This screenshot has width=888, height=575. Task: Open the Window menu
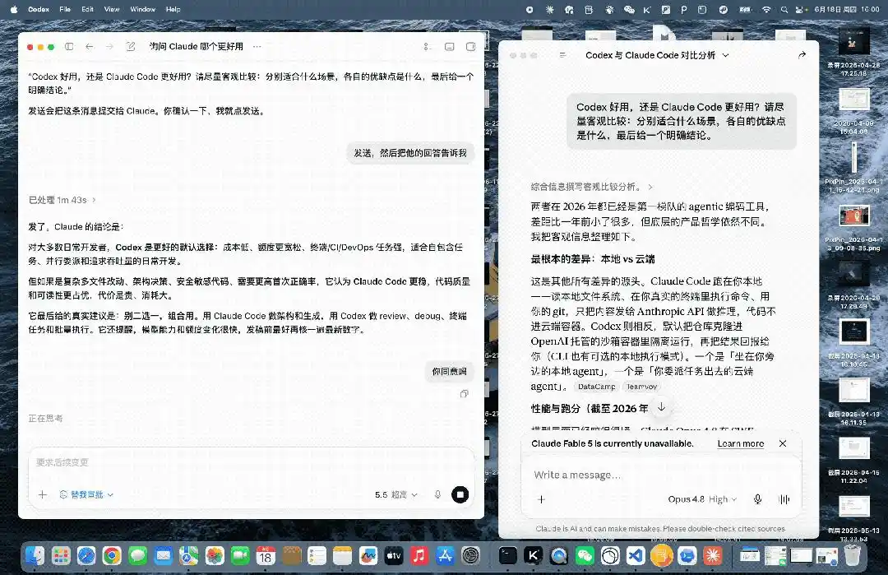point(143,9)
